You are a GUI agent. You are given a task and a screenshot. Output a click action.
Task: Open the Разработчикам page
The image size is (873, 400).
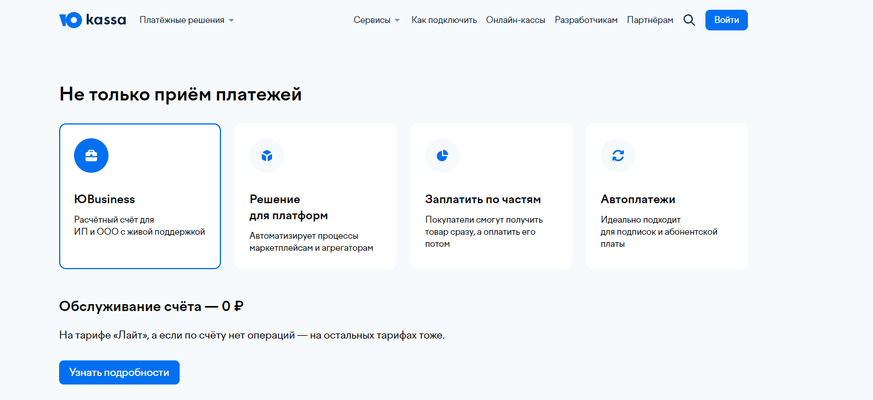(x=586, y=20)
